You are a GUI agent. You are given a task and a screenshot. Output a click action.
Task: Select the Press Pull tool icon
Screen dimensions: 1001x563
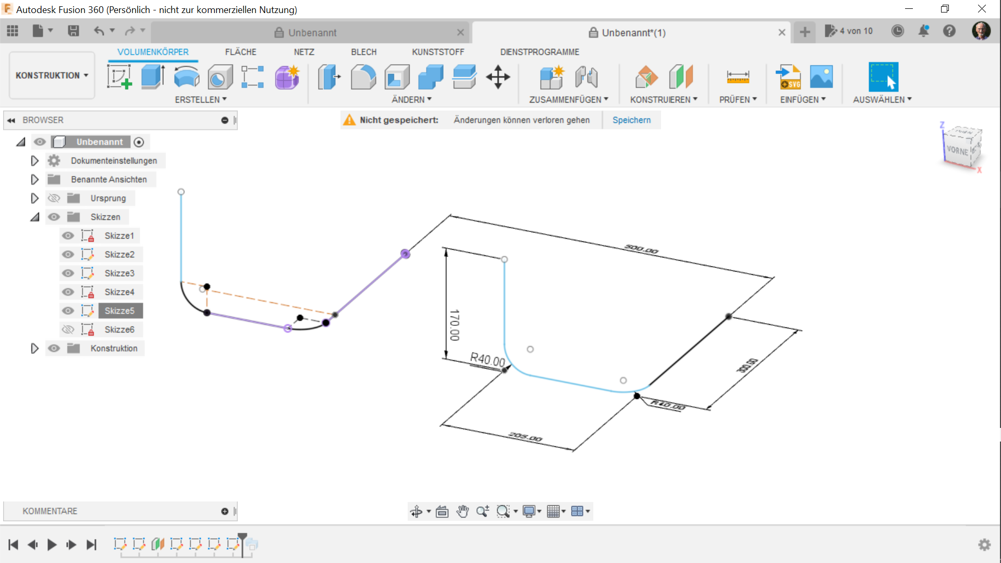329,77
